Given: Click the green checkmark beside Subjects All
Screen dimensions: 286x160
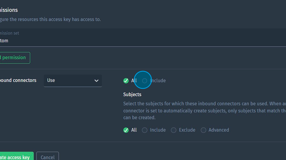Looking at the screenshot, I should (126, 130).
